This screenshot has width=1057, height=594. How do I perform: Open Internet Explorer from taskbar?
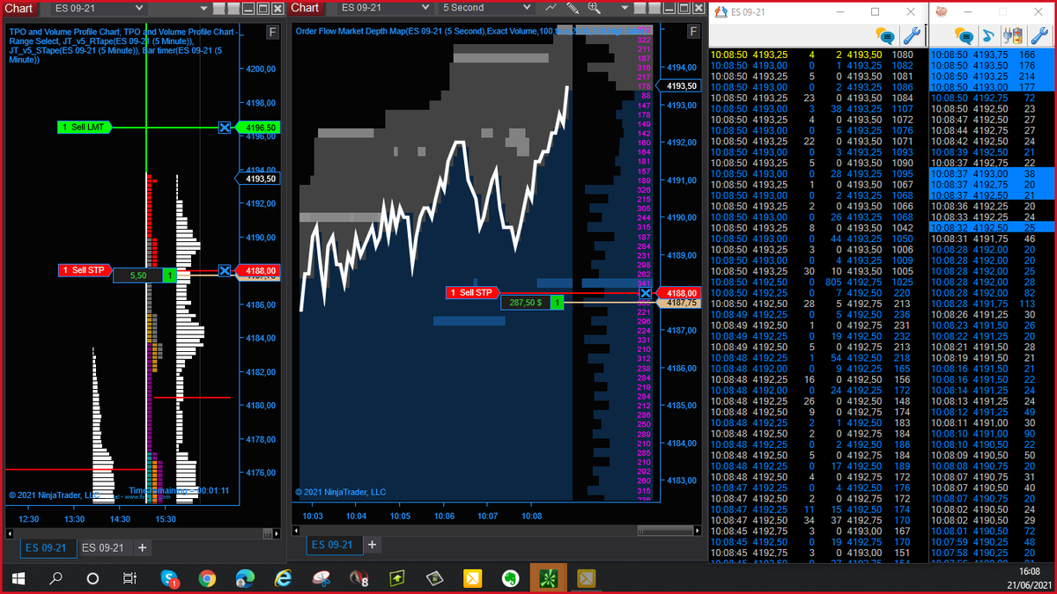click(x=283, y=578)
